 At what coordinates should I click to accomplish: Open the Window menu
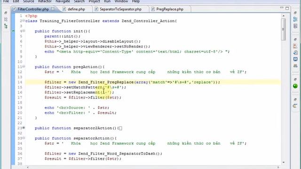(x=121, y=1)
